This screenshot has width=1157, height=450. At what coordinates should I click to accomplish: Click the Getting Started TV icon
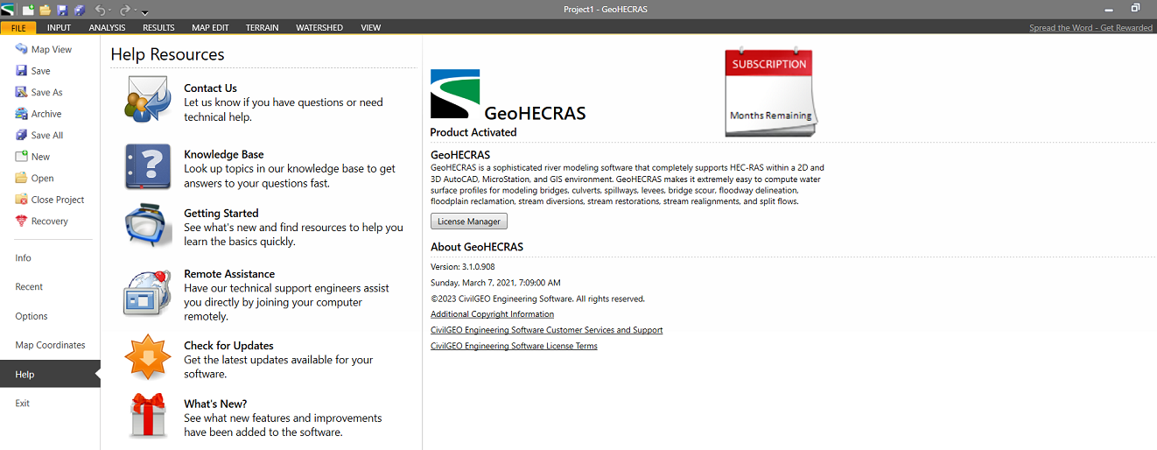147,226
